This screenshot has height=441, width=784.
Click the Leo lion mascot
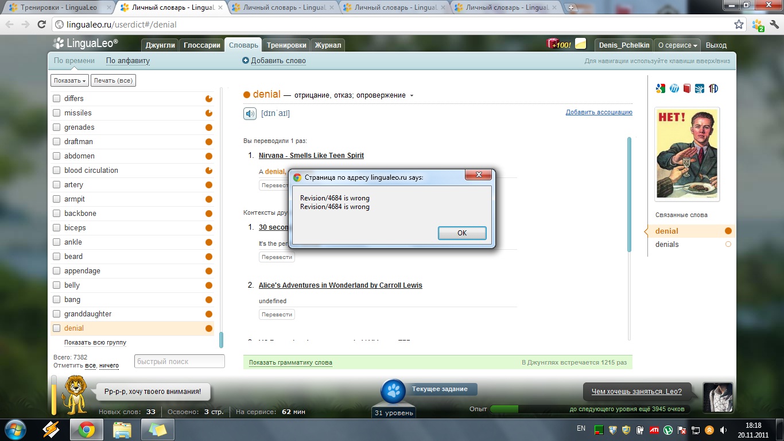click(x=74, y=394)
